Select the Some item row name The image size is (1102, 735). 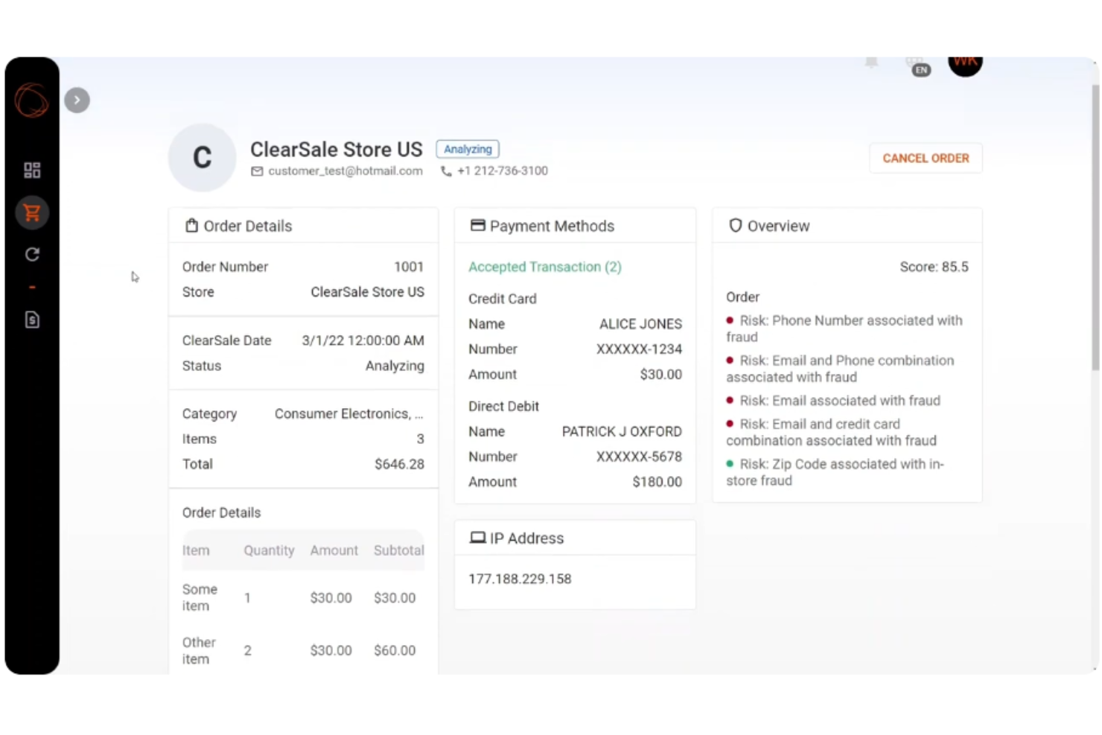tap(200, 597)
